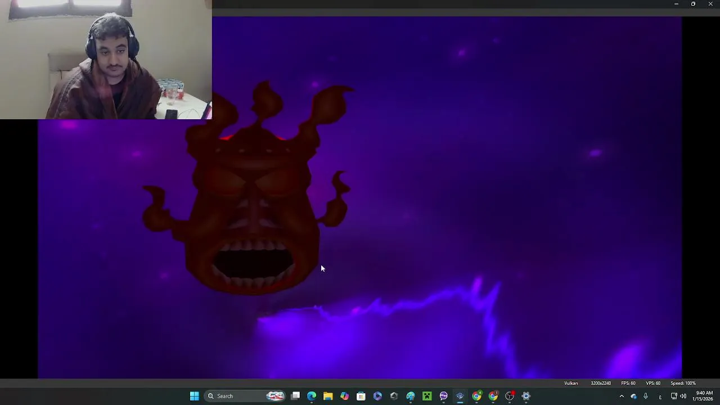
Task: Open the Minecraft creeper taskbar icon
Action: click(x=427, y=396)
